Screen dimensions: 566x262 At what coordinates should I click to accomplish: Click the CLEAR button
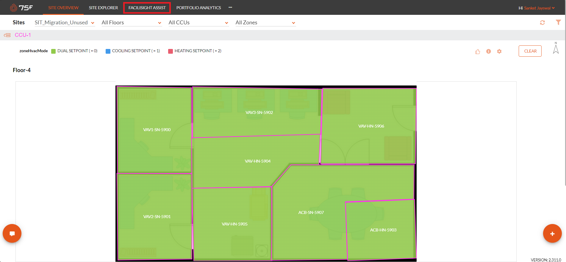(530, 51)
